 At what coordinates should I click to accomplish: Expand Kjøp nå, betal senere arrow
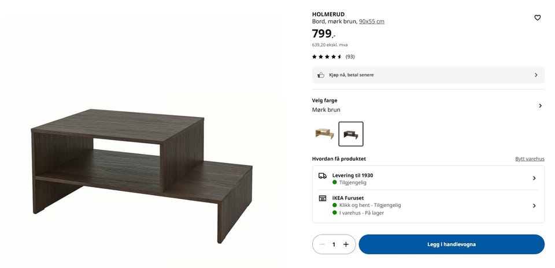pyautogui.click(x=536, y=75)
